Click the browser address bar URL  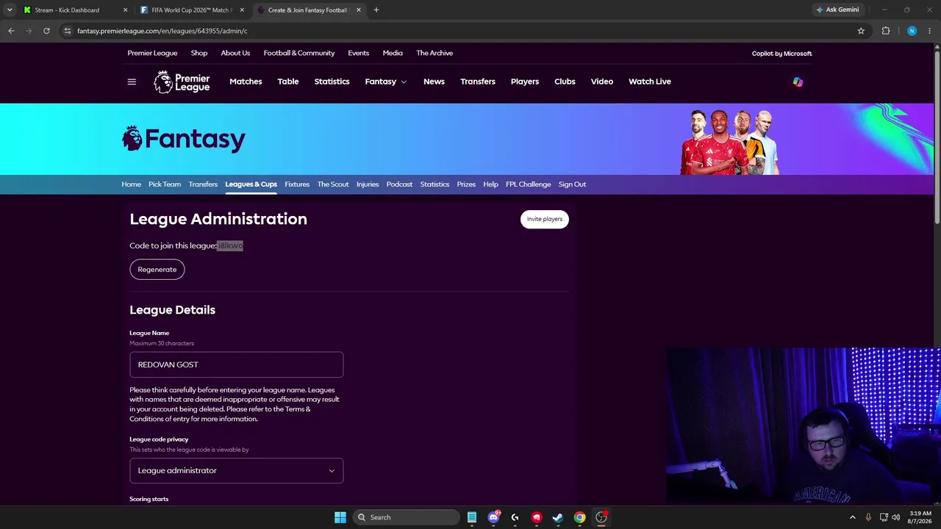click(162, 31)
